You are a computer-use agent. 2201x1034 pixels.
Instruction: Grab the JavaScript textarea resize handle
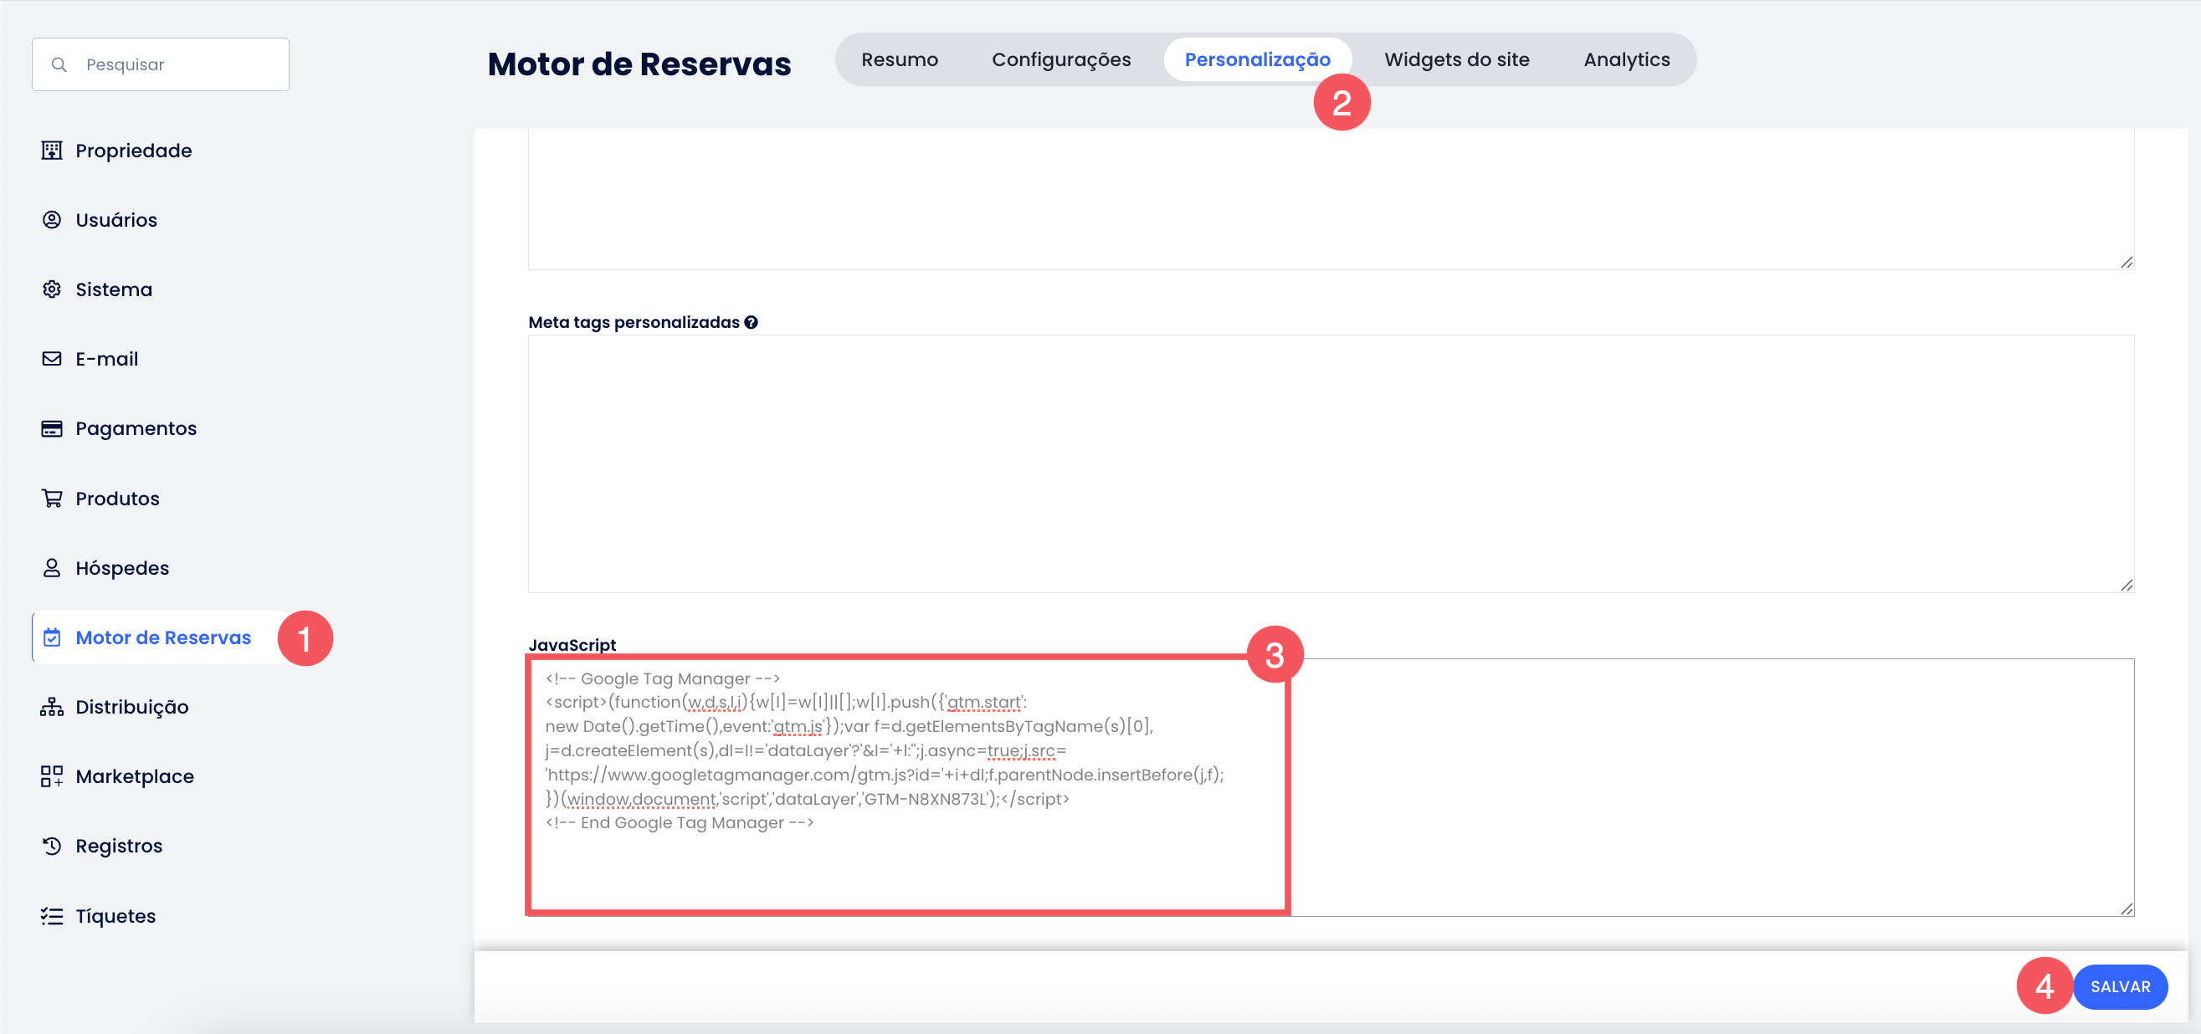point(2126,909)
